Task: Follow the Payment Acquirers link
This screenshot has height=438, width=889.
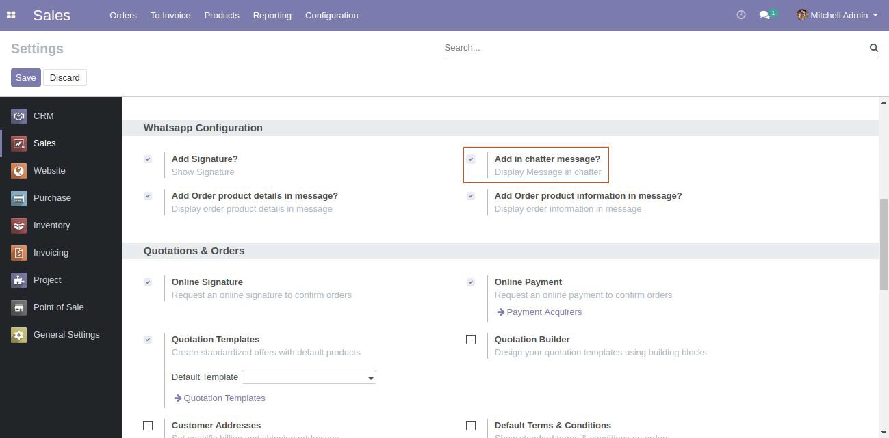Action: coord(543,312)
